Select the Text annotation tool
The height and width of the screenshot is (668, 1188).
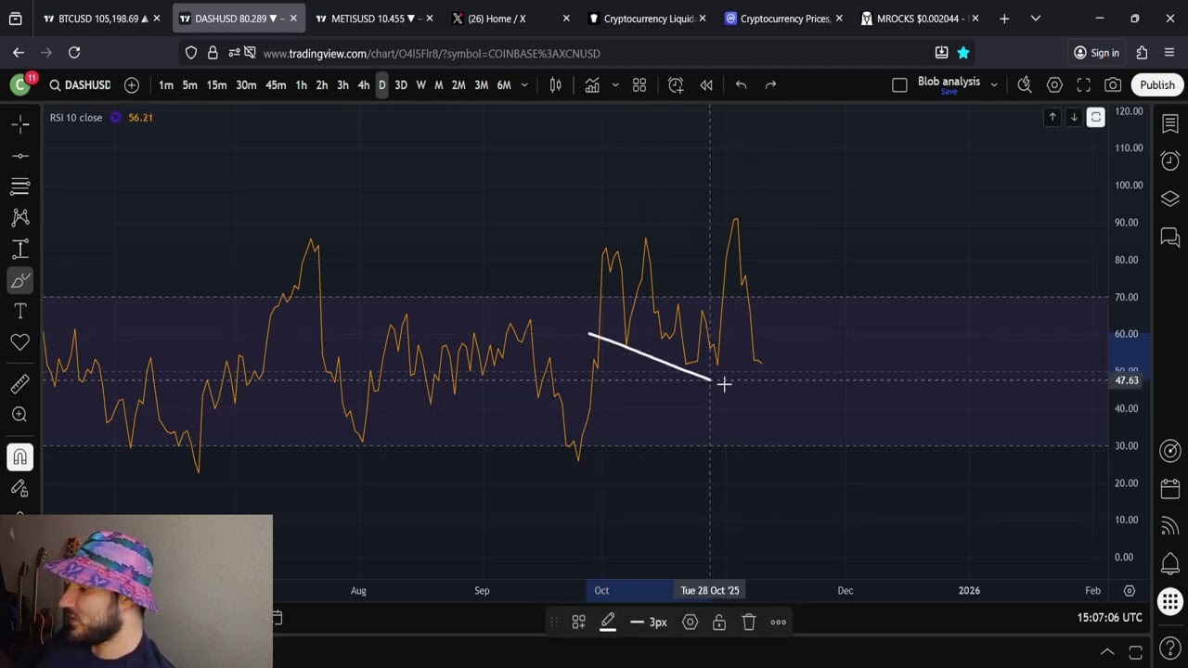(20, 311)
